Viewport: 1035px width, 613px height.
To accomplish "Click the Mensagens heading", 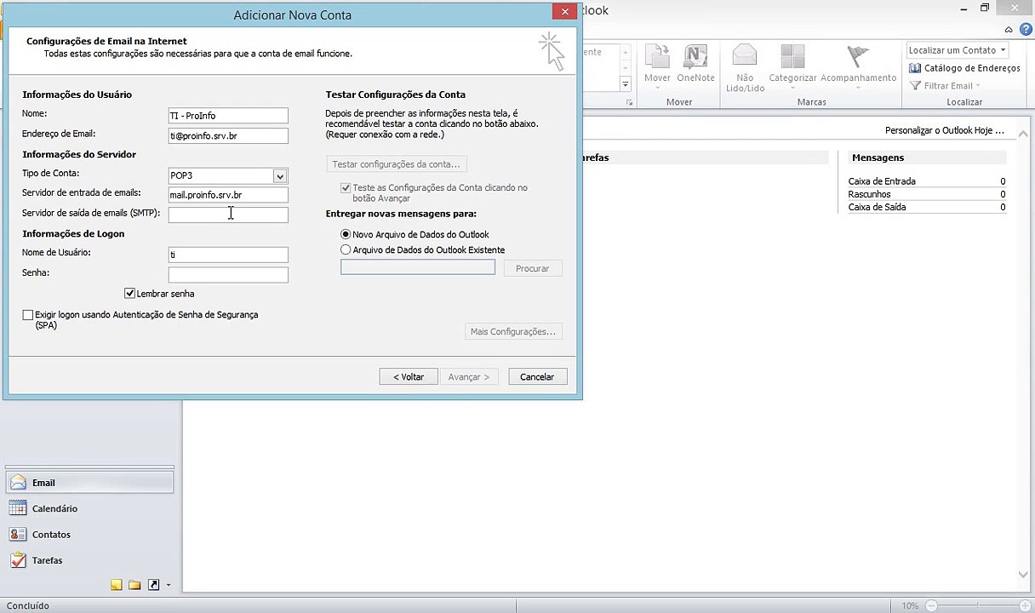I will (x=878, y=158).
